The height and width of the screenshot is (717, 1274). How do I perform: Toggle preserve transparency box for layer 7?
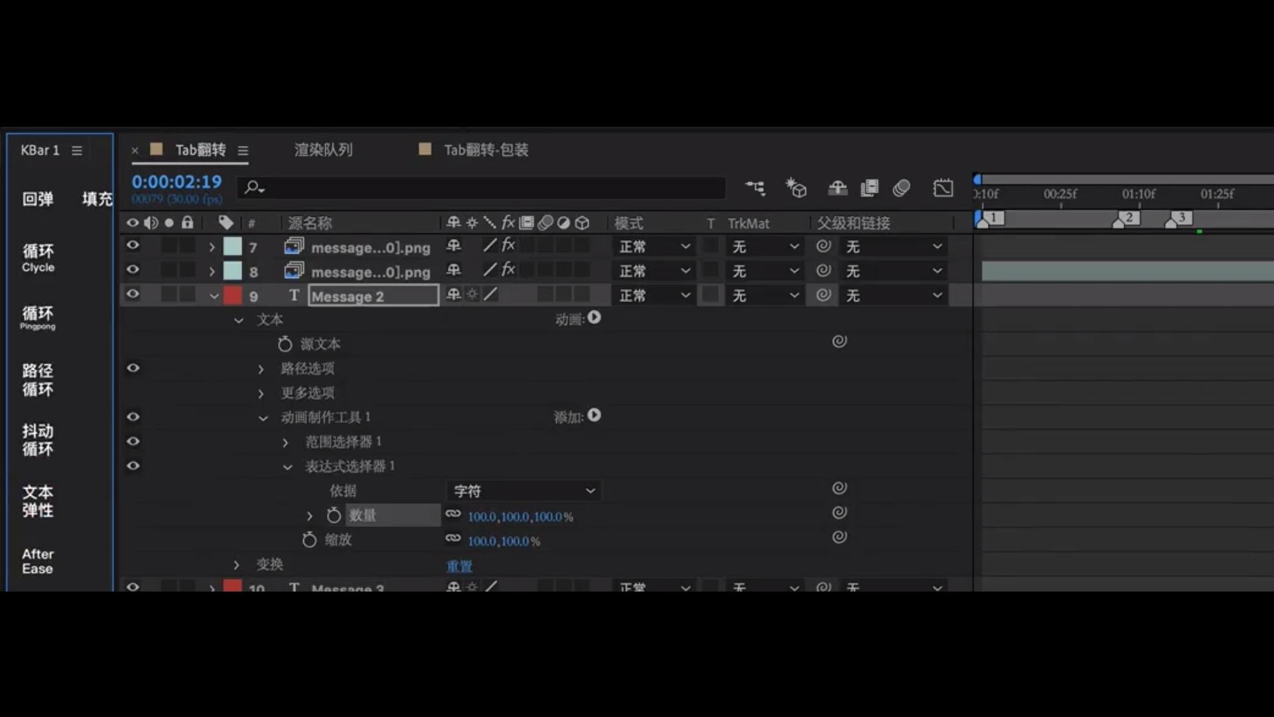[711, 246]
